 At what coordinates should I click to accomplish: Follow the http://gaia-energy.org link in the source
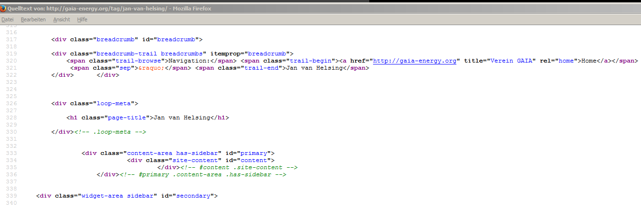tap(416, 61)
